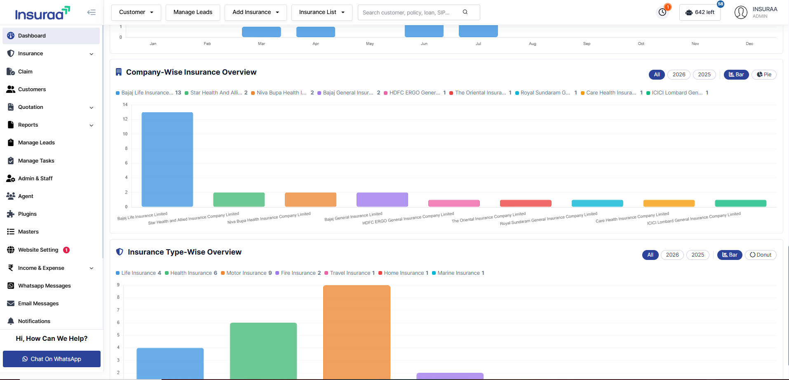Click the building icon beside Company-Wise Insurance Overview
Viewport: 789px width, 380px height.
119,72
